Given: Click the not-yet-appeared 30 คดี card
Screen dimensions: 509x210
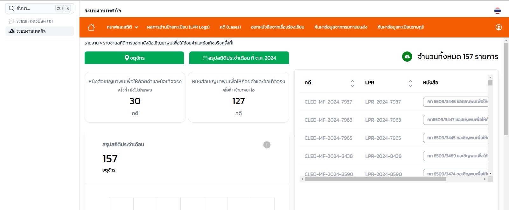Looking at the screenshot, I should 135,97.
